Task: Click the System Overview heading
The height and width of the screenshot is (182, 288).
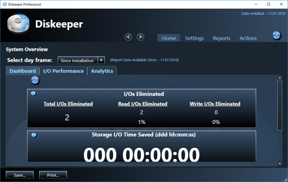Action: click(x=27, y=49)
